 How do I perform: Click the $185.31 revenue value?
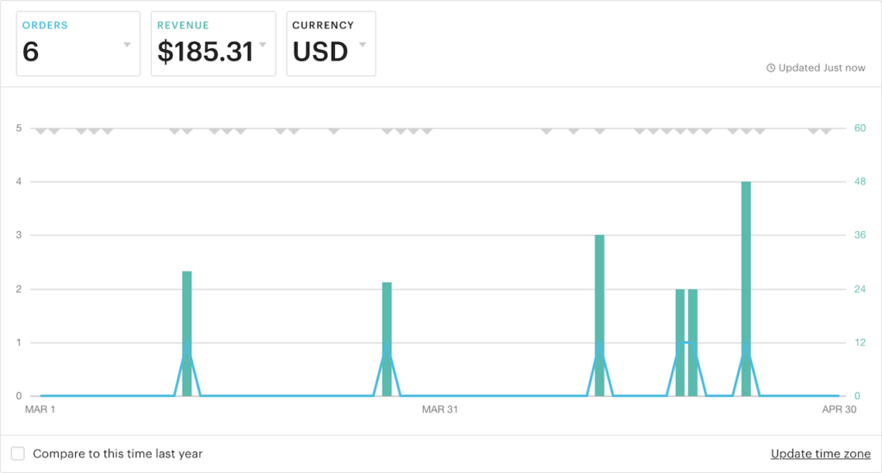pyautogui.click(x=205, y=52)
